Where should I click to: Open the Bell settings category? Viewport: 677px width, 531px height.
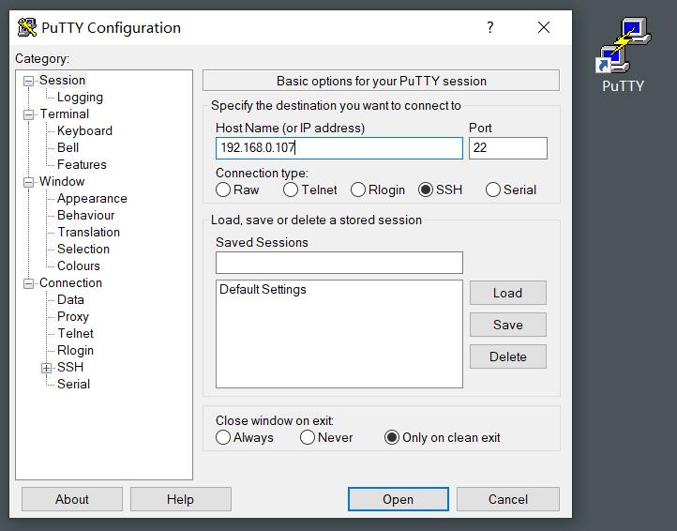(68, 148)
